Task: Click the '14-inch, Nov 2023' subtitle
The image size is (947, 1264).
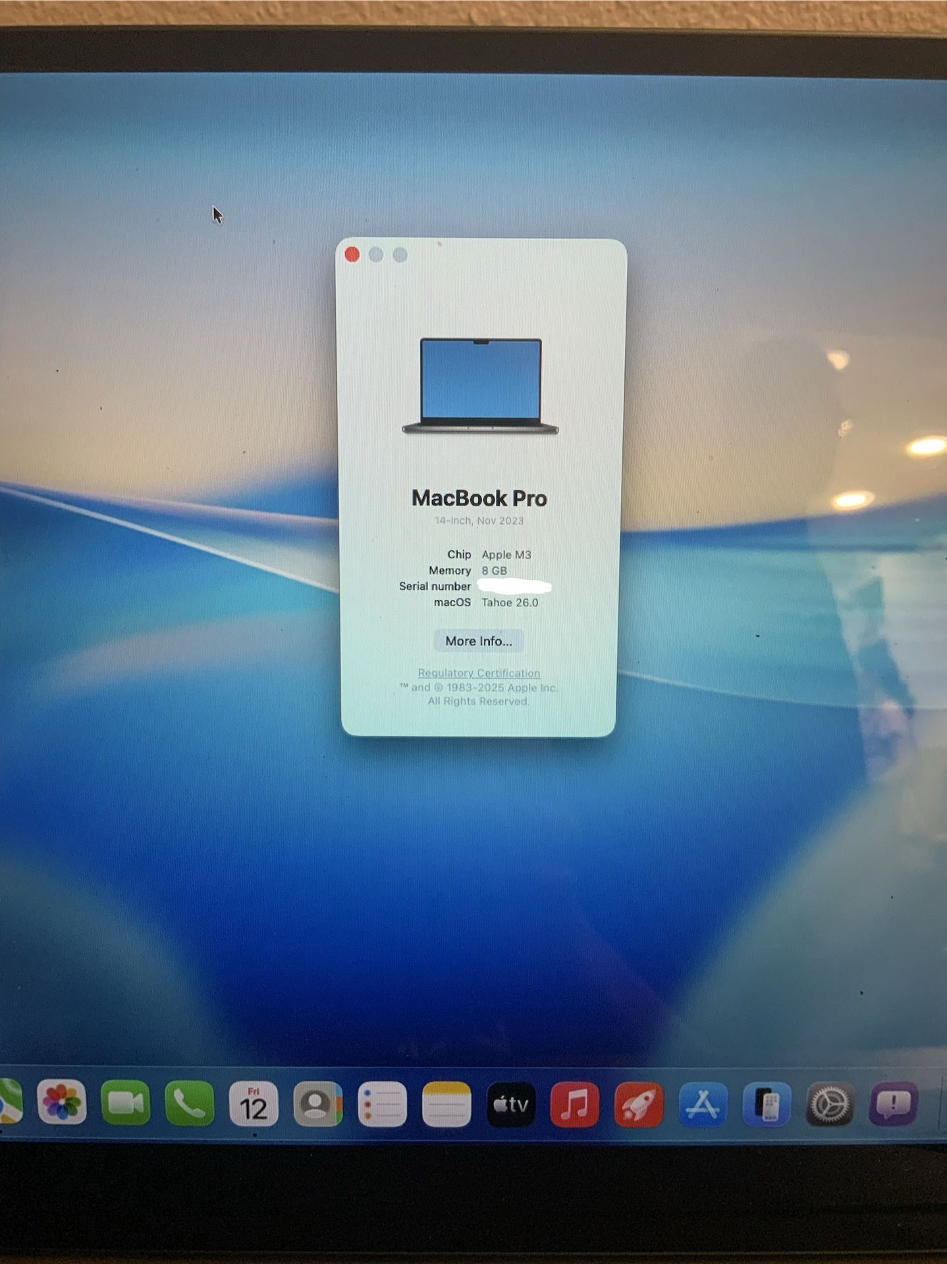Action: [479, 521]
